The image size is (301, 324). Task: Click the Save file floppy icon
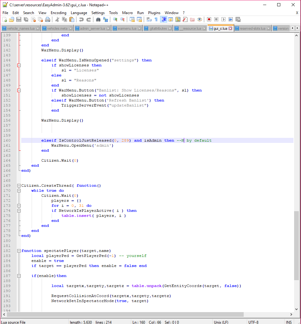[x=19, y=19]
